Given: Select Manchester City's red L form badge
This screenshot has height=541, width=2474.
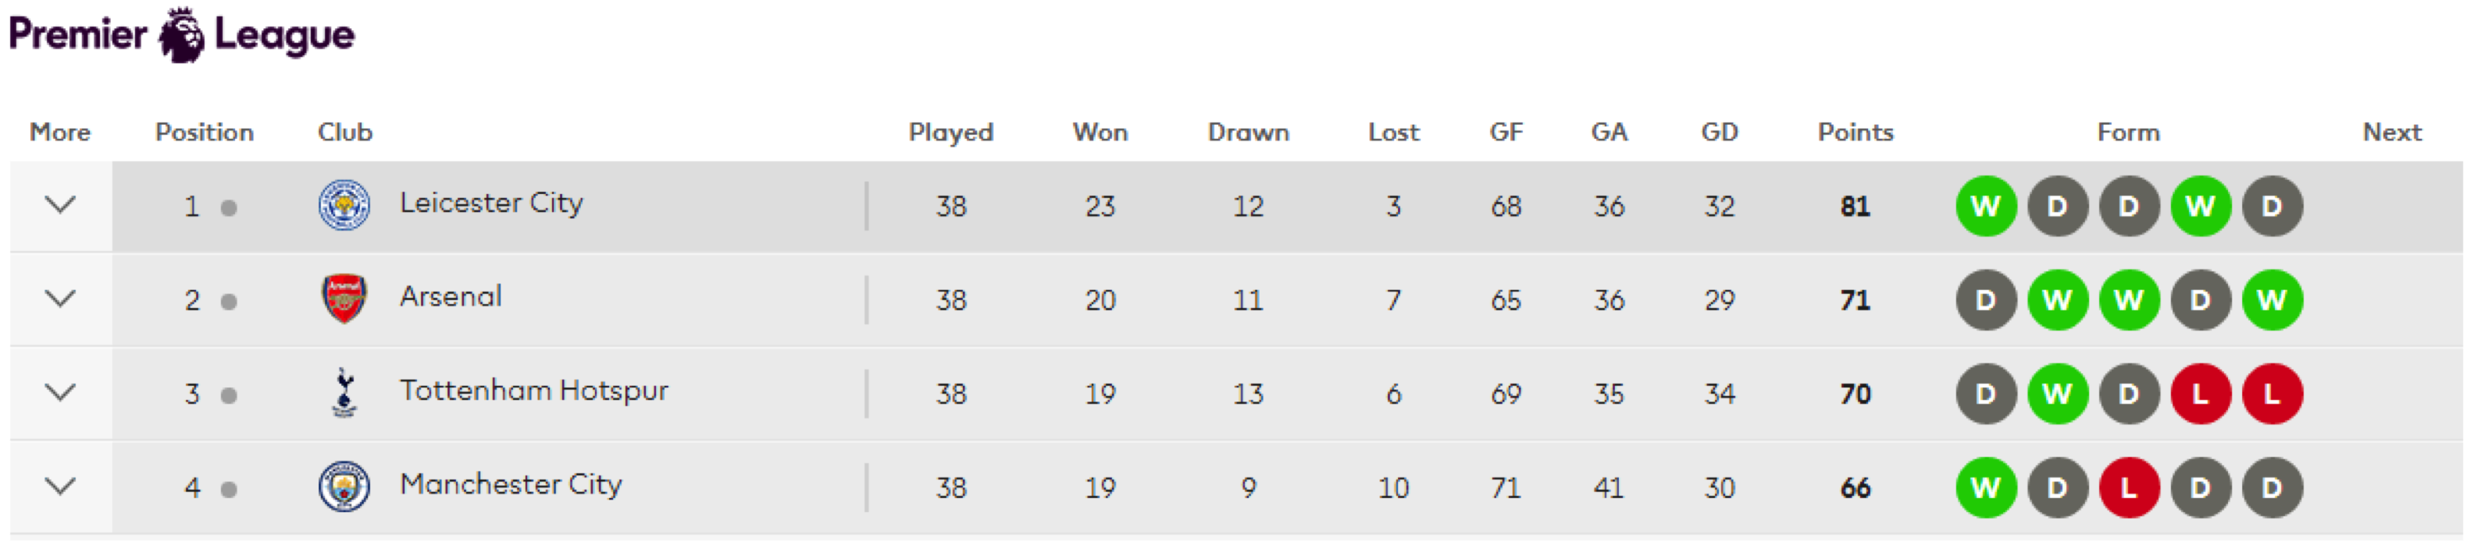Looking at the screenshot, I should point(2128,488).
